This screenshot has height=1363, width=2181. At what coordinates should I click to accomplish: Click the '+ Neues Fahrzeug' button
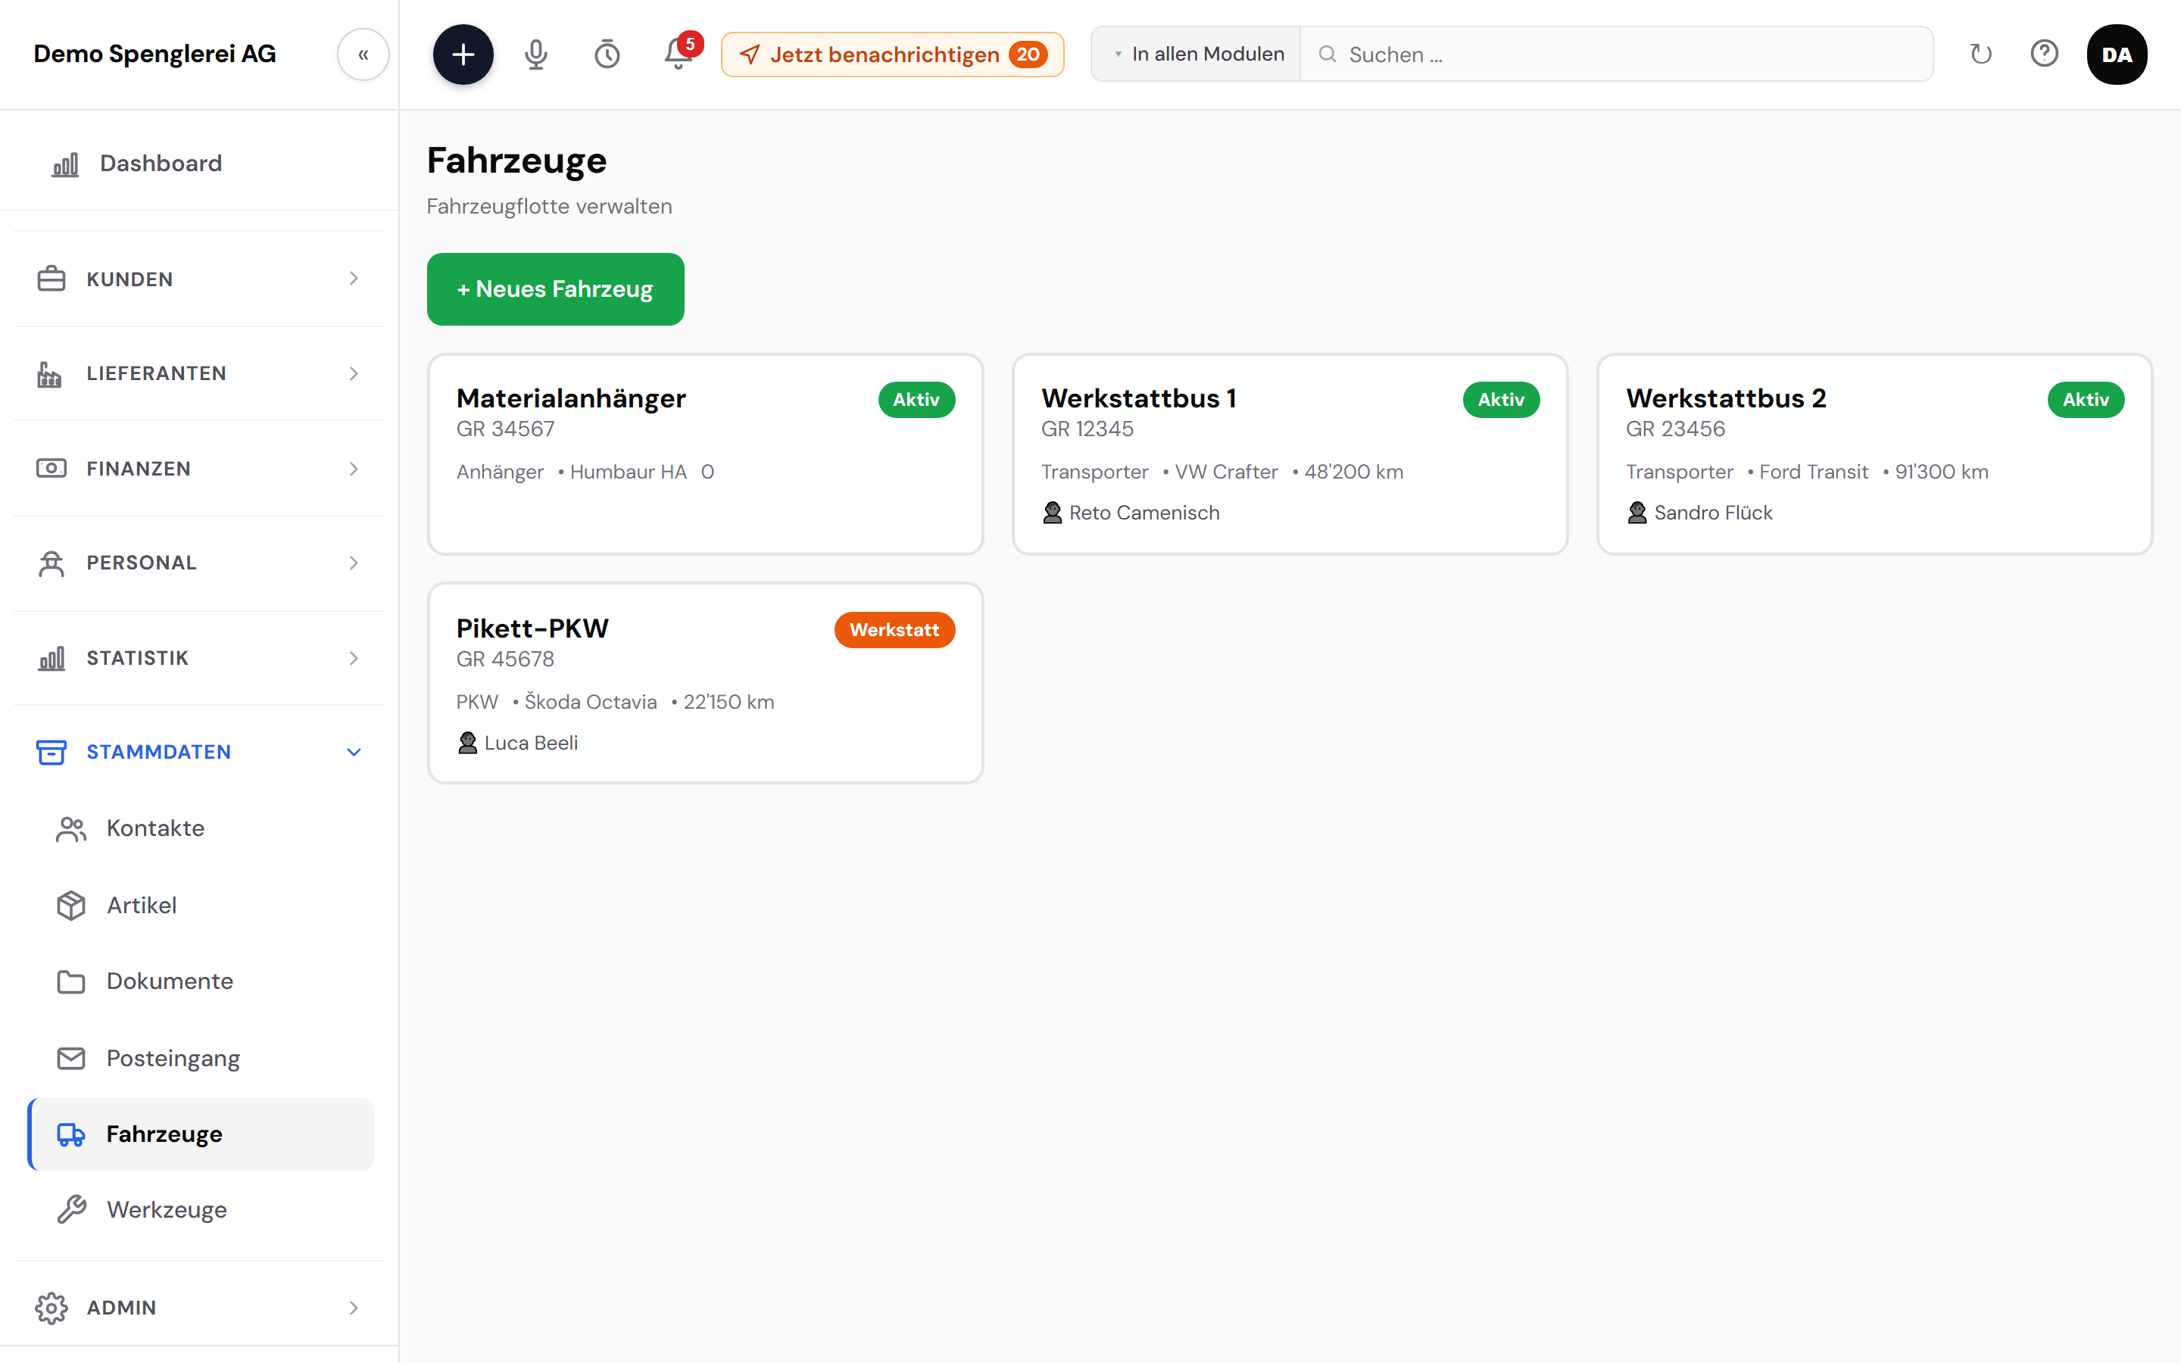555,289
